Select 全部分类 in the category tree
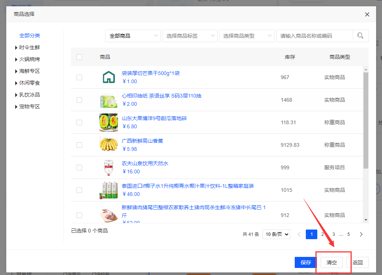This screenshot has width=382, height=275. point(30,35)
